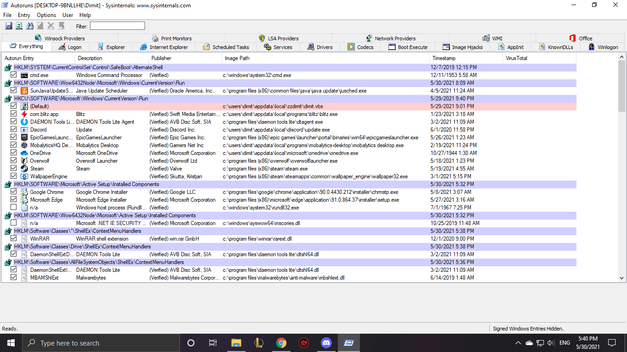Sort by the Autorun Entry column header
627x352 pixels.
click(39, 58)
